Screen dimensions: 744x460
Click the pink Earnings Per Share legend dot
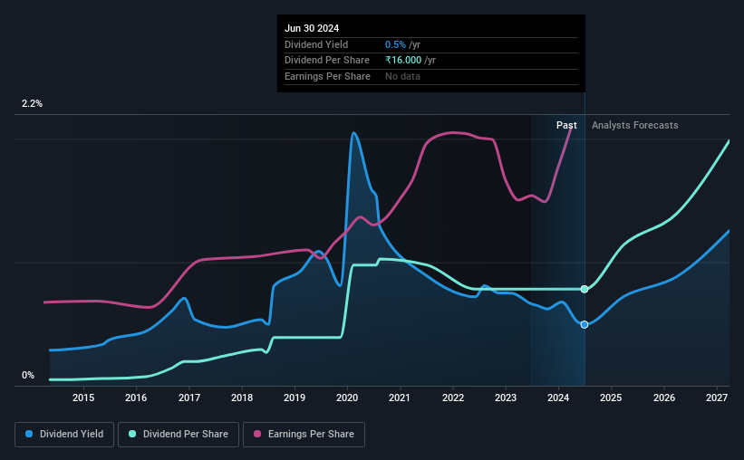pos(257,434)
